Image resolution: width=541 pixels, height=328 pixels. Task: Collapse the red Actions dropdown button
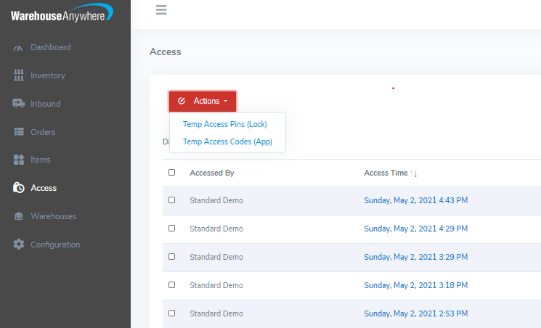(203, 101)
